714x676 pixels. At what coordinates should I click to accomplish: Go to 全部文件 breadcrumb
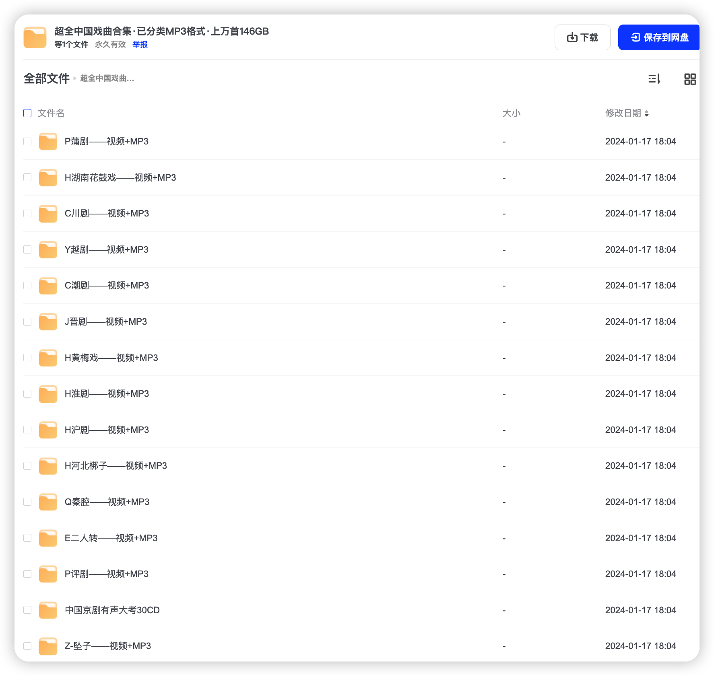tap(47, 78)
